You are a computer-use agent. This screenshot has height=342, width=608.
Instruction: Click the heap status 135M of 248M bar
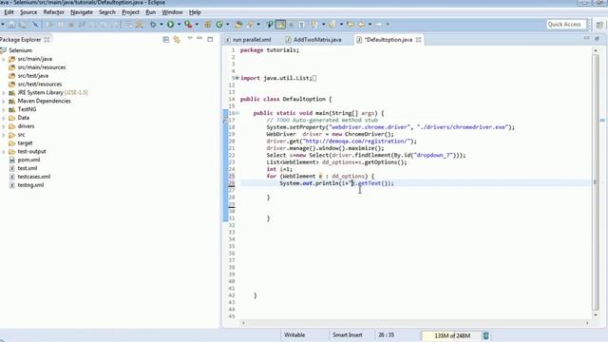coord(452,335)
